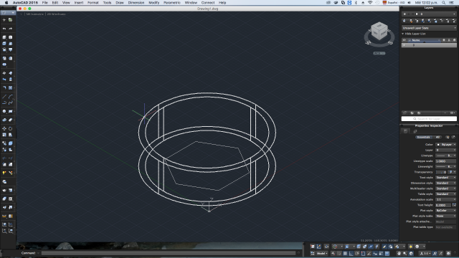Screen dimensions: 459x258
Task: Click the Layer color swatch in Properties
Action: pyautogui.click(x=438, y=145)
